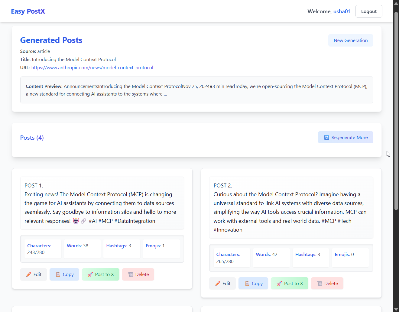Click the rocket Post to X icon on POST 2

[x=279, y=283]
